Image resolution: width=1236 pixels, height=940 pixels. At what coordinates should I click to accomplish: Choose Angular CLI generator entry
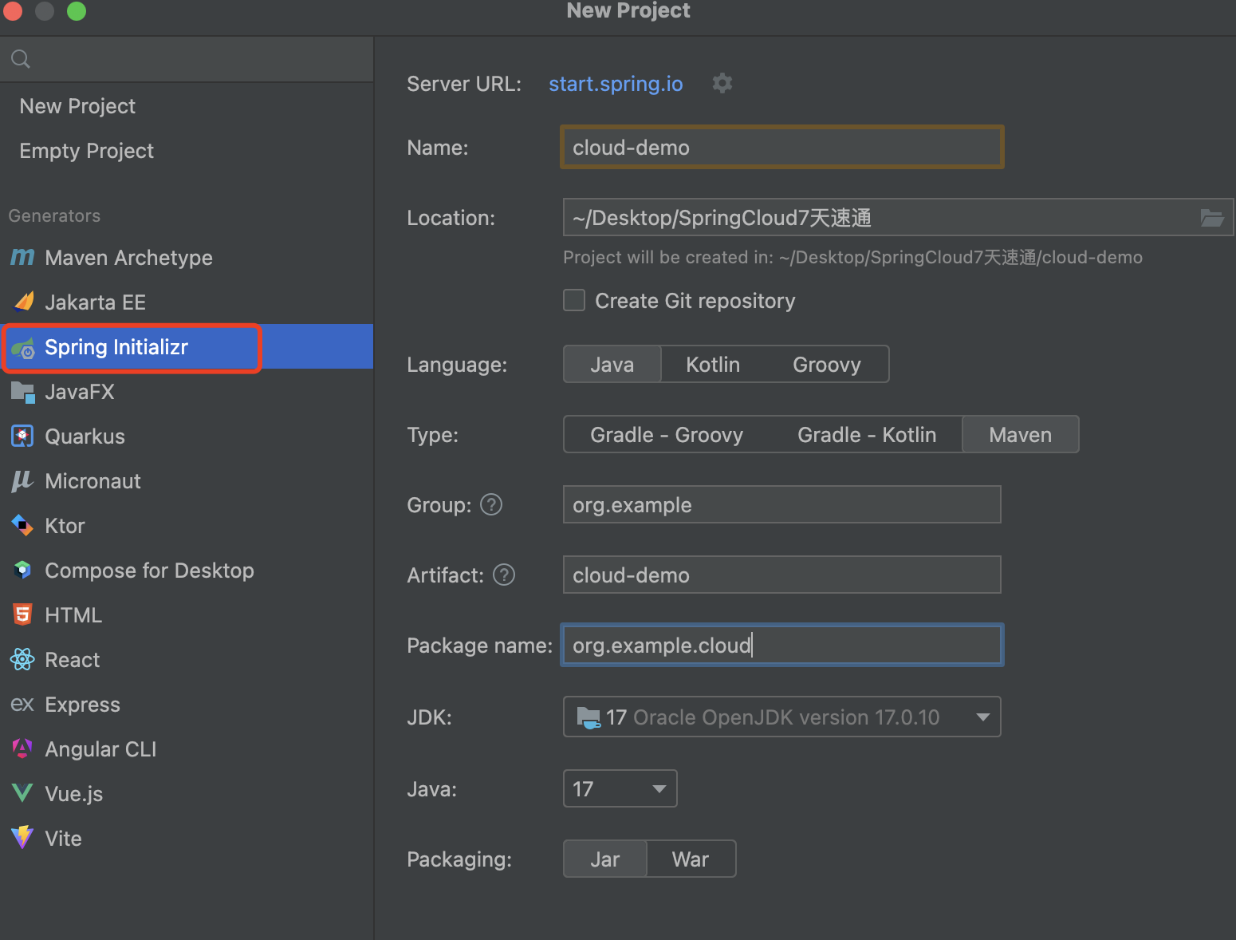[187, 748]
